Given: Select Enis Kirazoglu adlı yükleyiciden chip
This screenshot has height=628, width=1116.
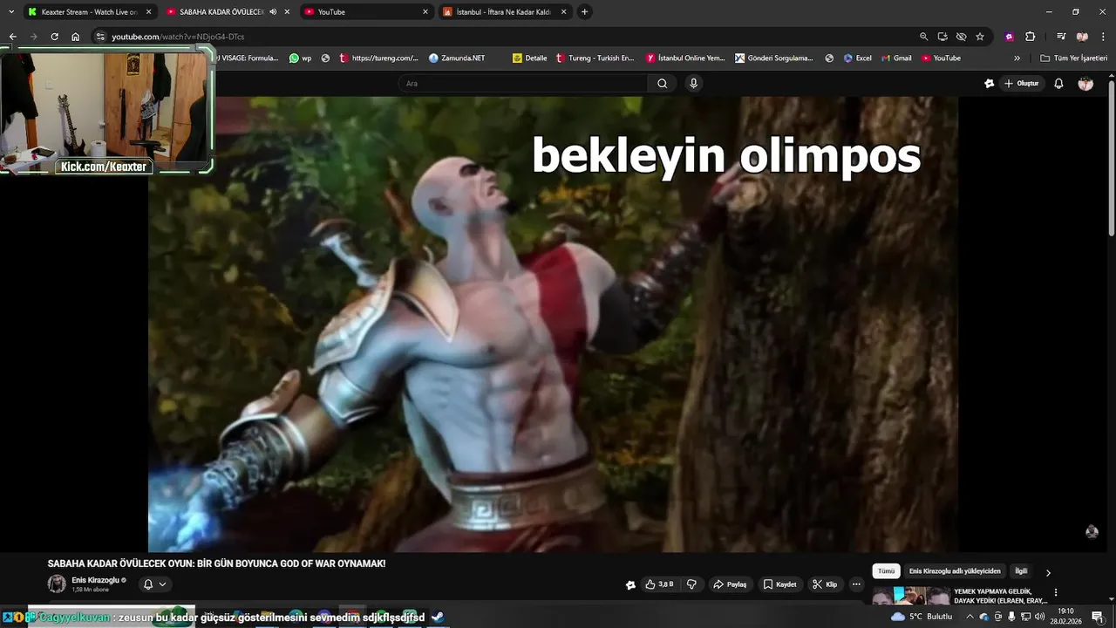Looking at the screenshot, I should [955, 571].
